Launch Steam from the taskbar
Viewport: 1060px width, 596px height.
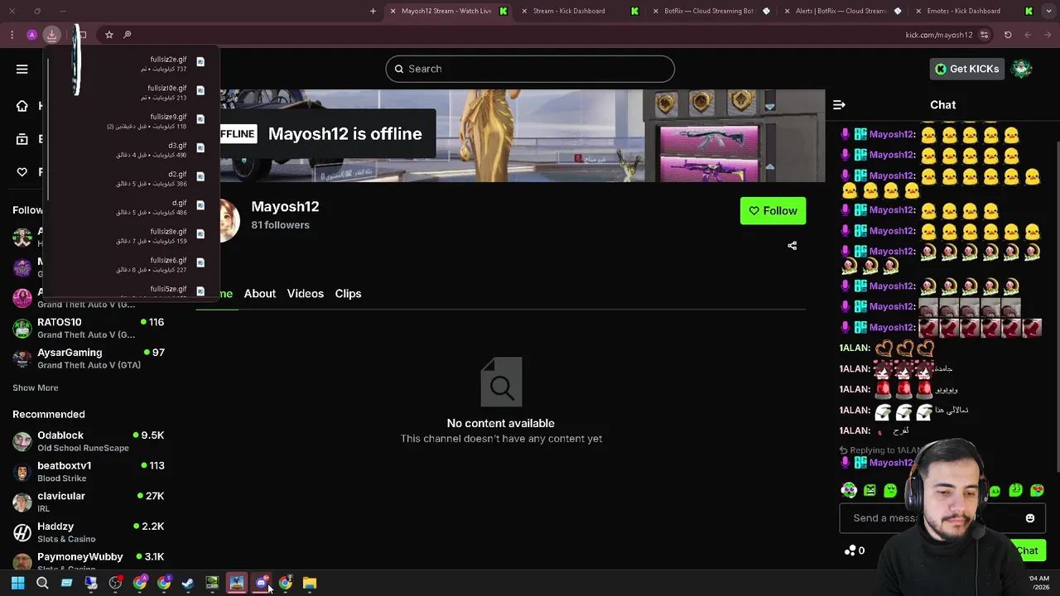click(188, 583)
